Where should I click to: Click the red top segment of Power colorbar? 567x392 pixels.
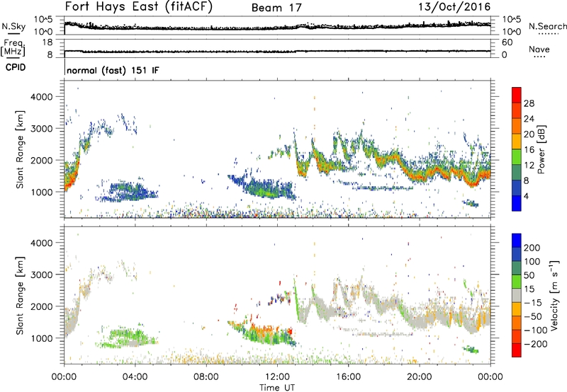[517, 95]
